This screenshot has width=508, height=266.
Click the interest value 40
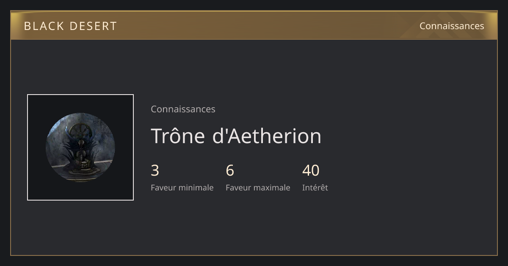[311, 171]
